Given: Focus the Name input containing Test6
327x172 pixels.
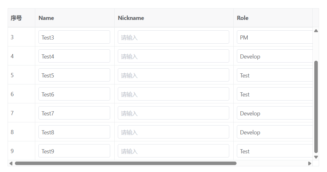Looking at the screenshot, I should tap(74, 94).
